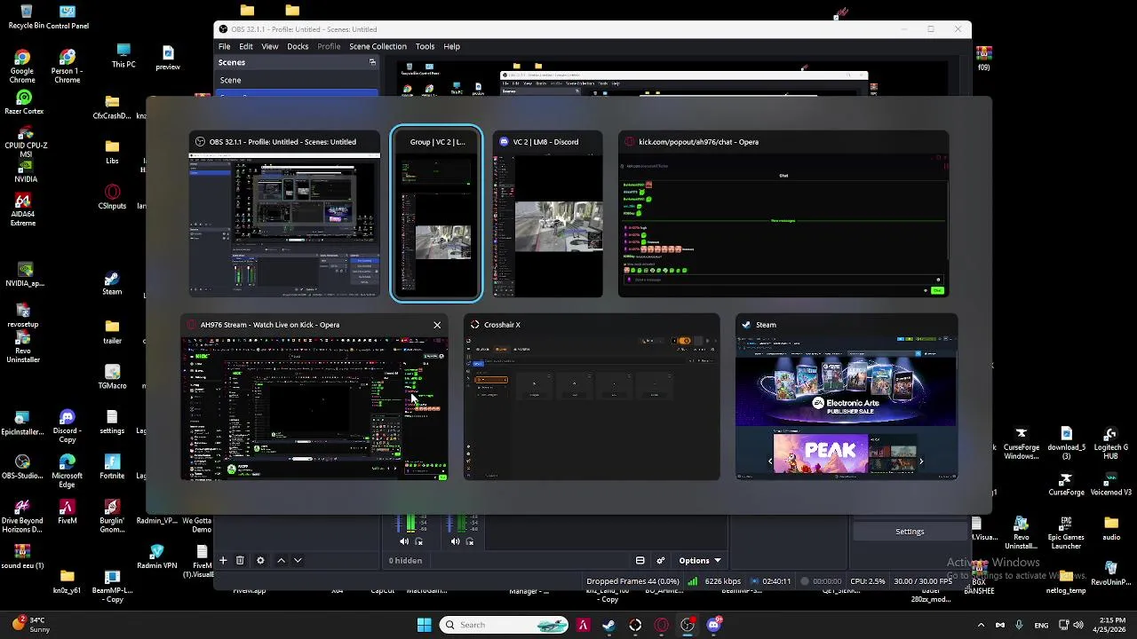Click the '0 hidden' label in mixer
Image resolution: width=1137 pixels, height=639 pixels.
(x=405, y=560)
